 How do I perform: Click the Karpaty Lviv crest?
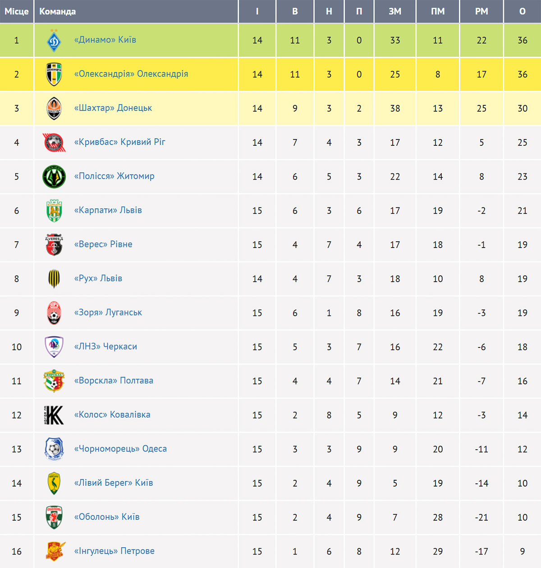pos(54,211)
